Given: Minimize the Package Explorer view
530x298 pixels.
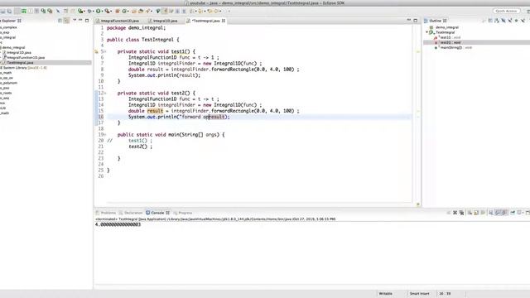Looking at the screenshot, I should click(80, 20).
